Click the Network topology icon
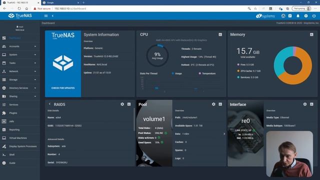 click(x=4, y=71)
